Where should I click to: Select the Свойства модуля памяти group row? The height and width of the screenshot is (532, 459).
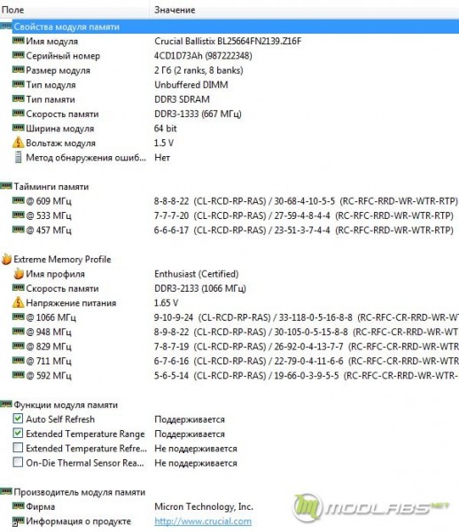pyautogui.click(x=229, y=27)
